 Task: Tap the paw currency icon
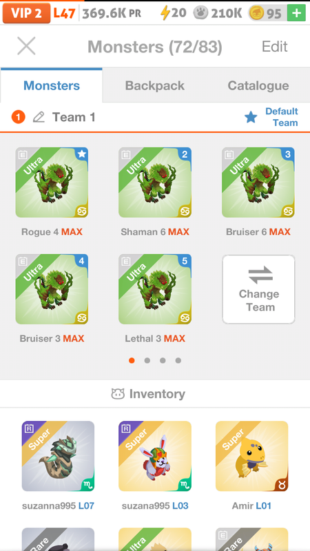[x=200, y=13]
